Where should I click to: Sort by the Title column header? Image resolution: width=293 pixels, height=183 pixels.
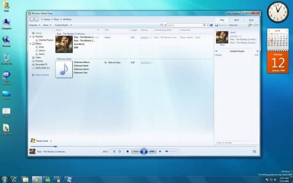pyautogui.click(x=107, y=30)
